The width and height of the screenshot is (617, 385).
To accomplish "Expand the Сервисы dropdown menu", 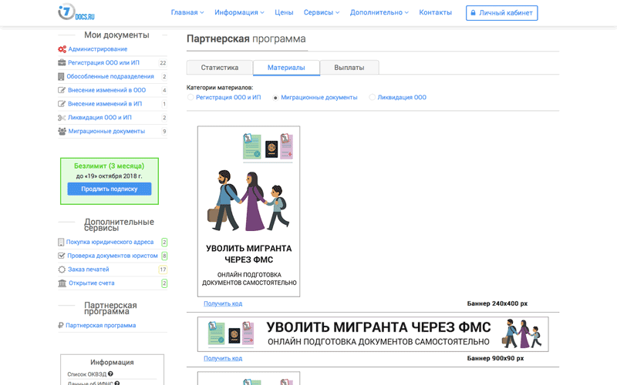I will coord(322,13).
